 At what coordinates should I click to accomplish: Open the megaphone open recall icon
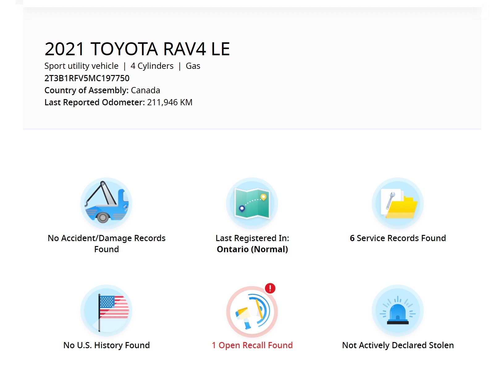point(252,311)
